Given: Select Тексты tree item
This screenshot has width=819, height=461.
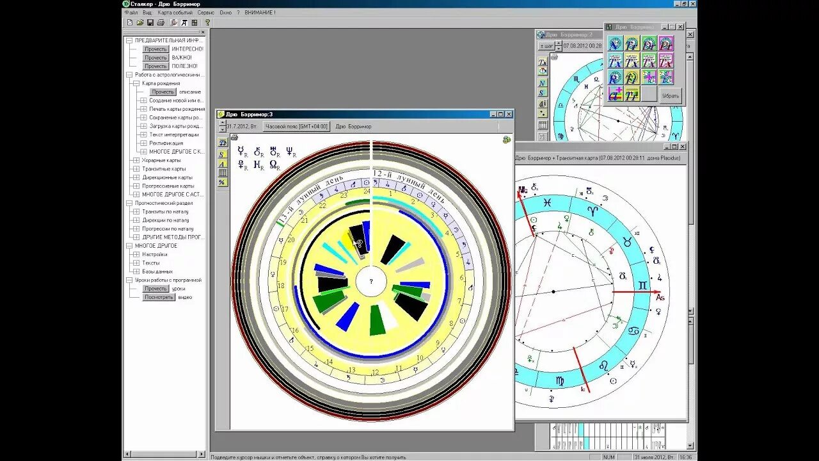Looking at the screenshot, I should click(151, 263).
